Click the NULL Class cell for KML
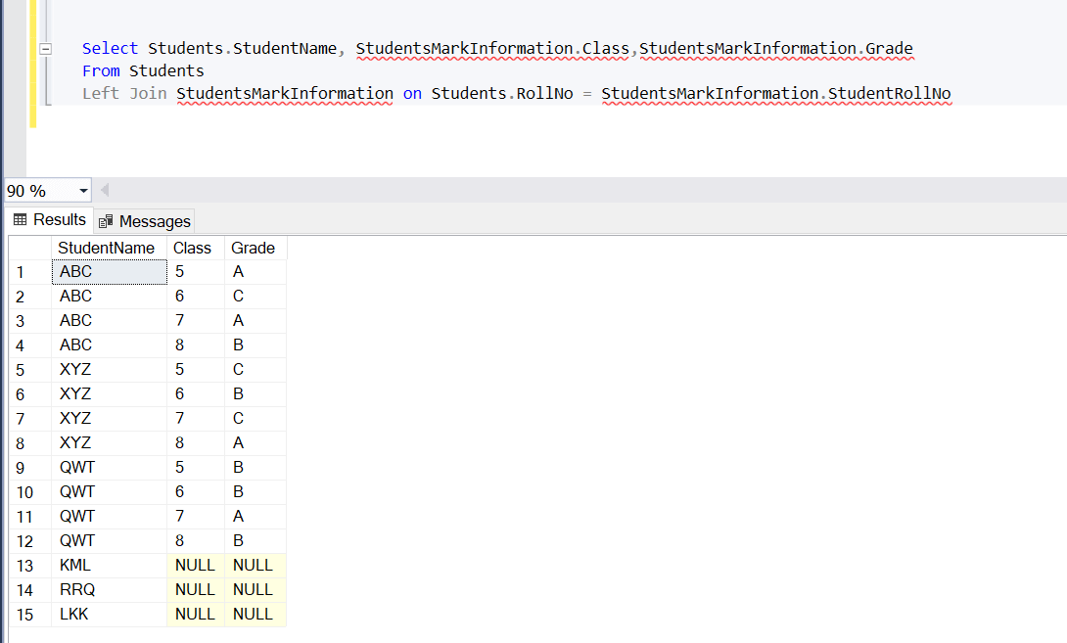This screenshot has width=1067, height=643. point(195,566)
